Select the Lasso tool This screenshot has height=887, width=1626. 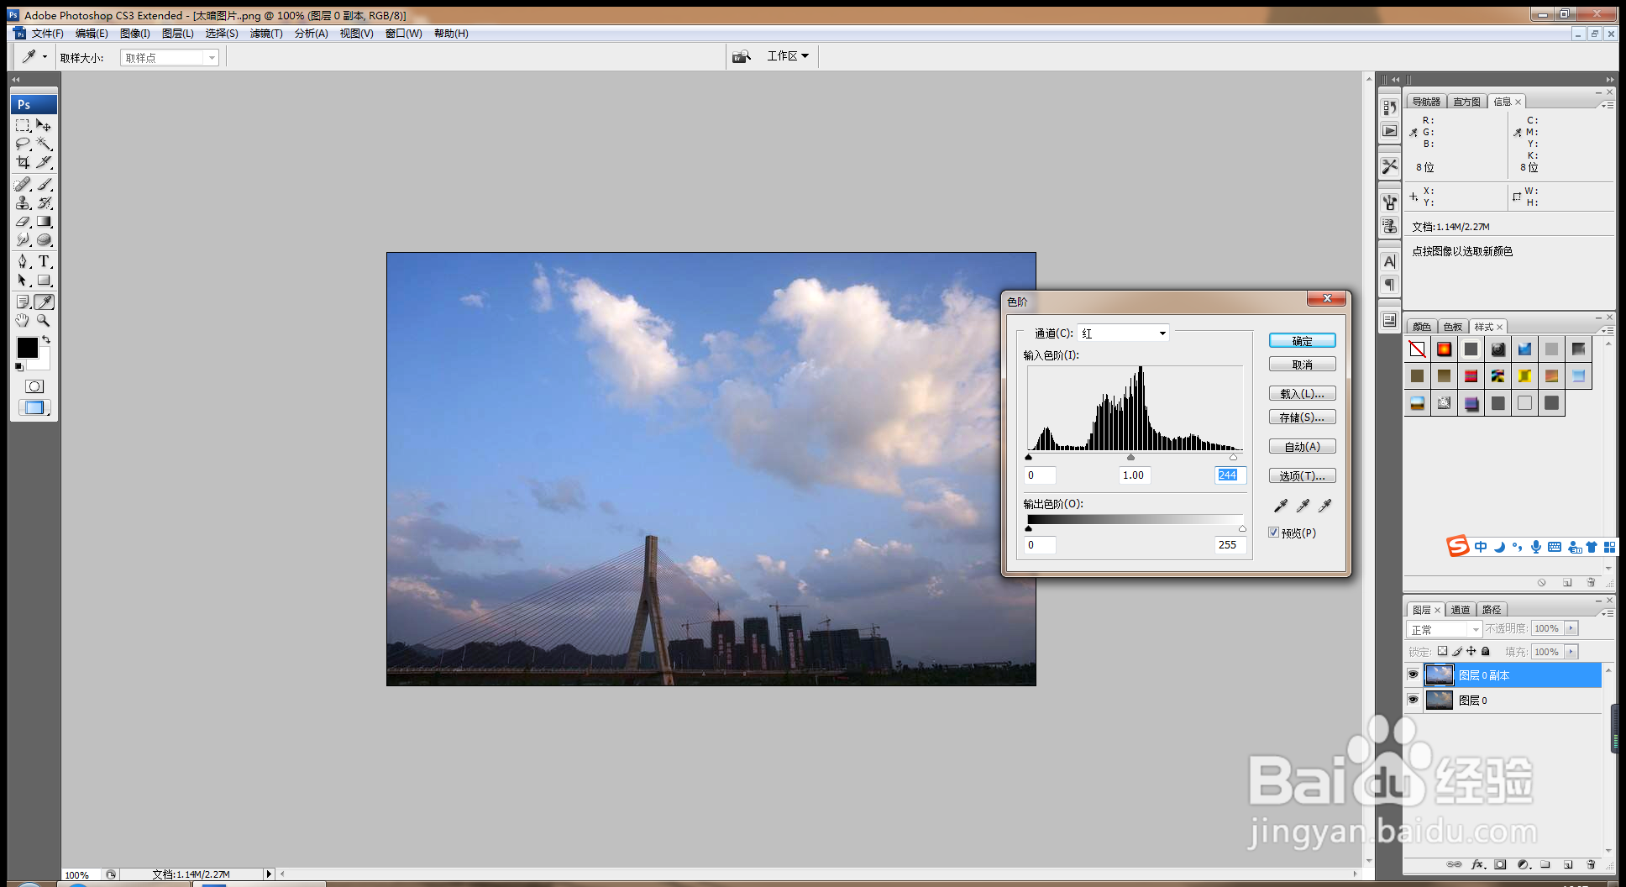point(23,144)
